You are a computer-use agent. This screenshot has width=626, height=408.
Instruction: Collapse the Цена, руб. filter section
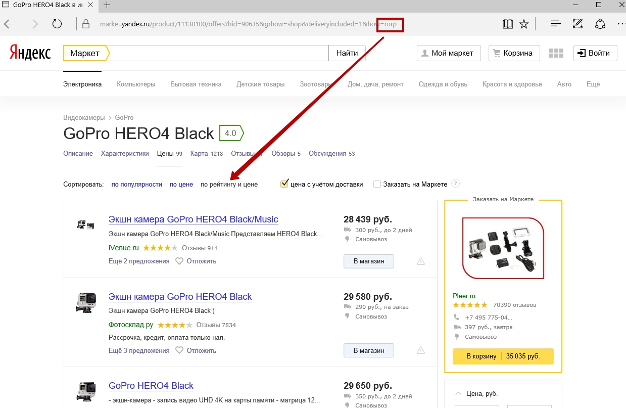pos(458,393)
